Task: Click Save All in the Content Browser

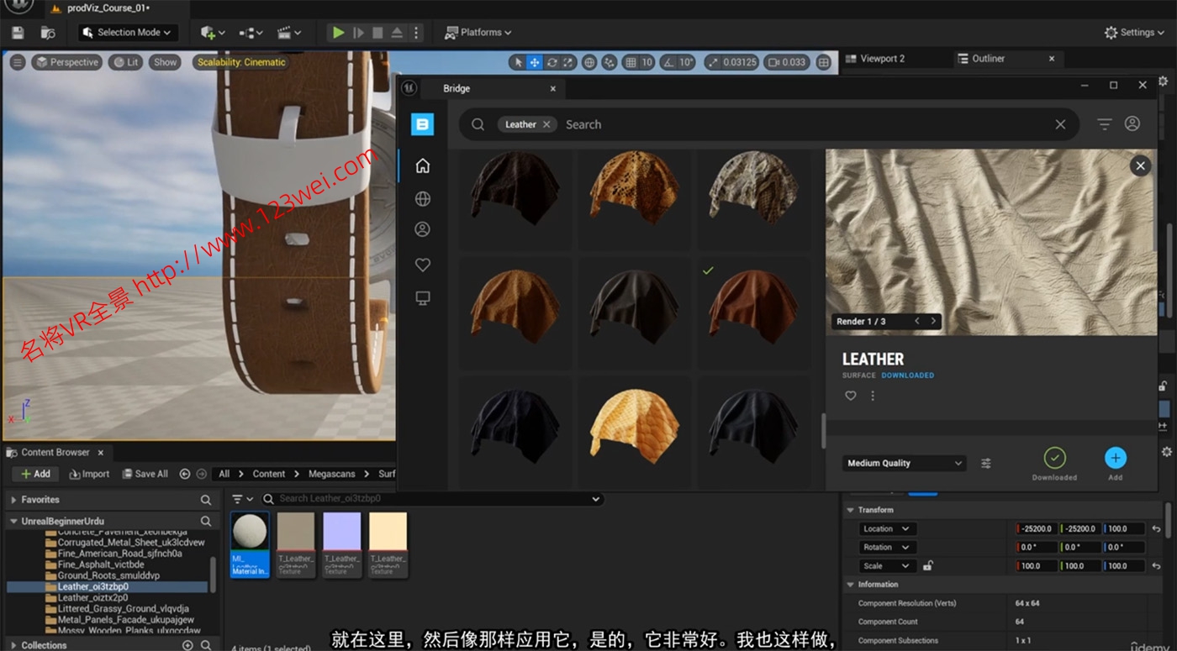Action: click(145, 473)
